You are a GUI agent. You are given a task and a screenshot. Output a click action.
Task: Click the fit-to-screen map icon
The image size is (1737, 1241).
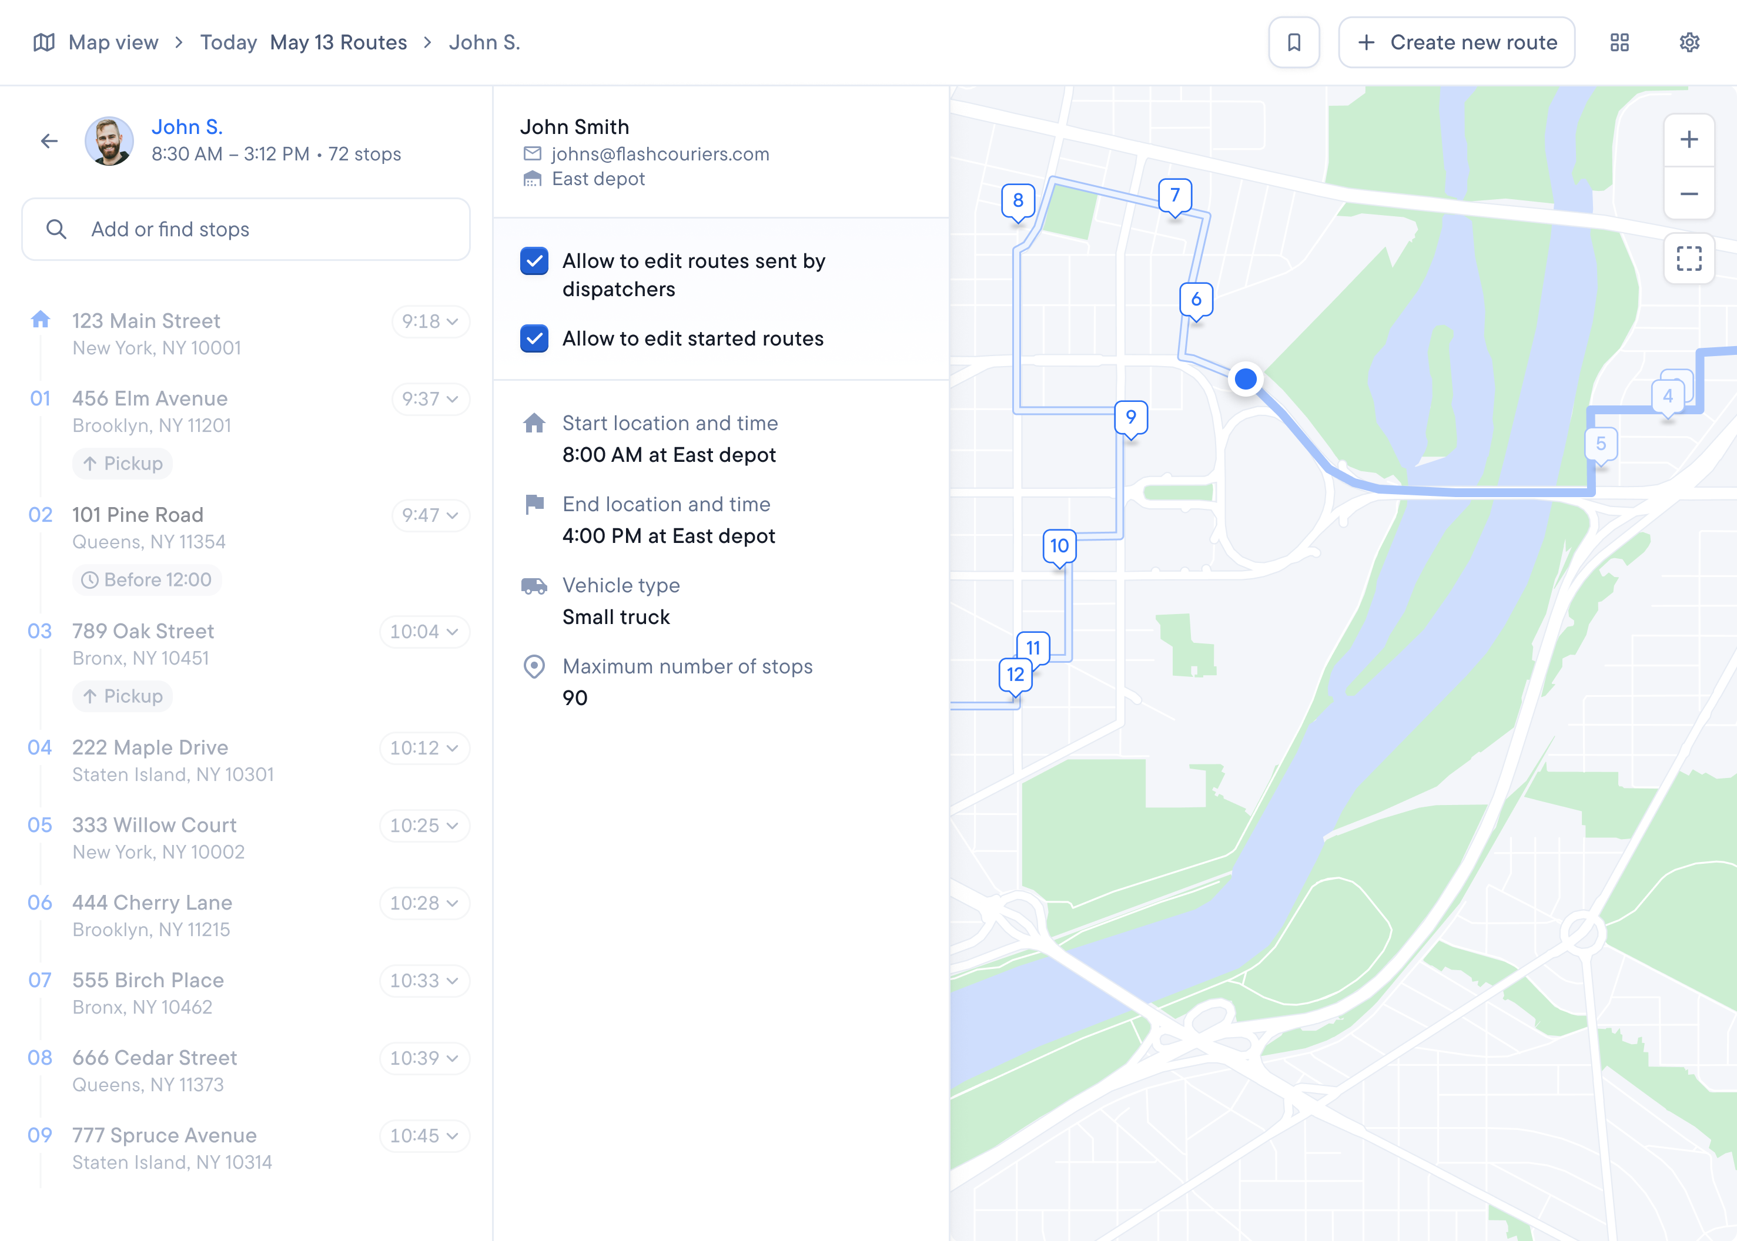pyautogui.click(x=1689, y=259)
